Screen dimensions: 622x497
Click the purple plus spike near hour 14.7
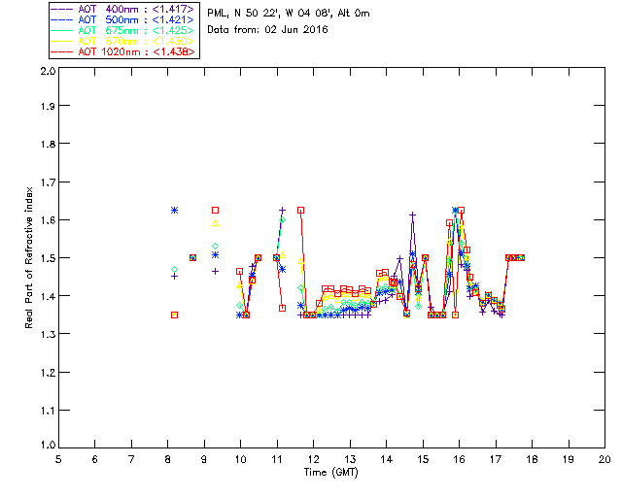click(412, 215)
